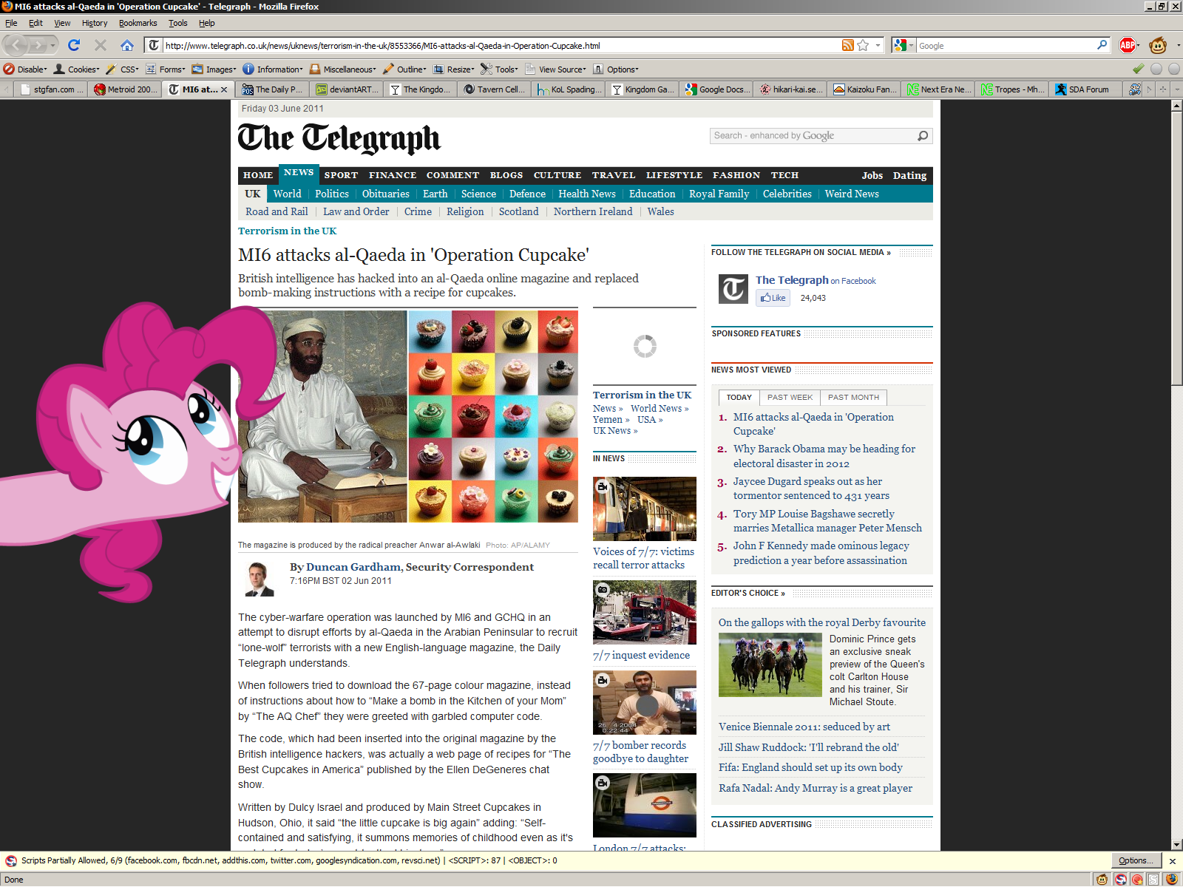
Task: Click the horse racing Derby thumbnail
Action: 770,665
